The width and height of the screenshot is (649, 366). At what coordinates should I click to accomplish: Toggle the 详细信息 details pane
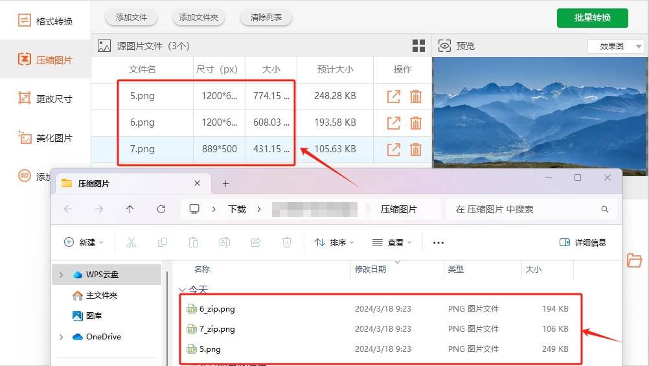click(583, 242)
